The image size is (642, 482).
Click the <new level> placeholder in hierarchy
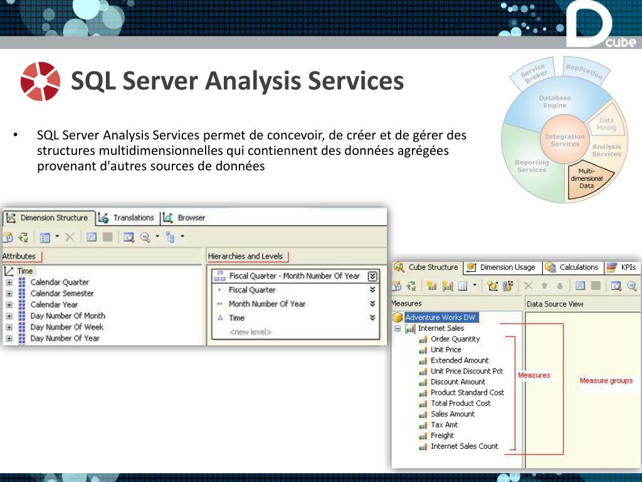coord(251,332)
